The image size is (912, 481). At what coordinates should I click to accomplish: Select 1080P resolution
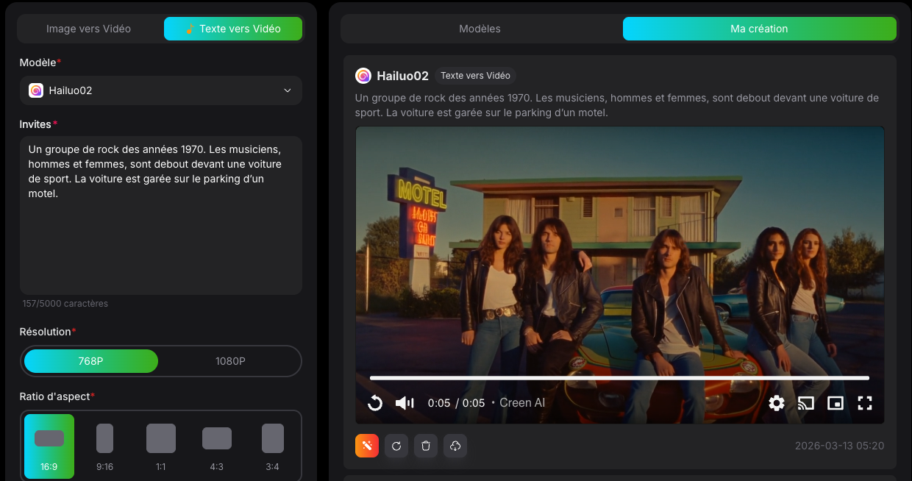tap(230, 361)
